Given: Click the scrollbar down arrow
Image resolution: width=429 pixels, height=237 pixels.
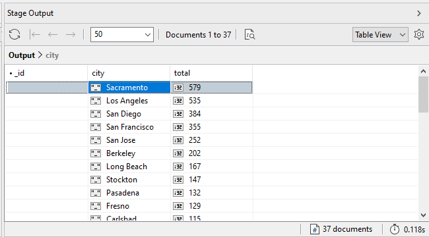Looking at the screenshot, I should (423, 215).
